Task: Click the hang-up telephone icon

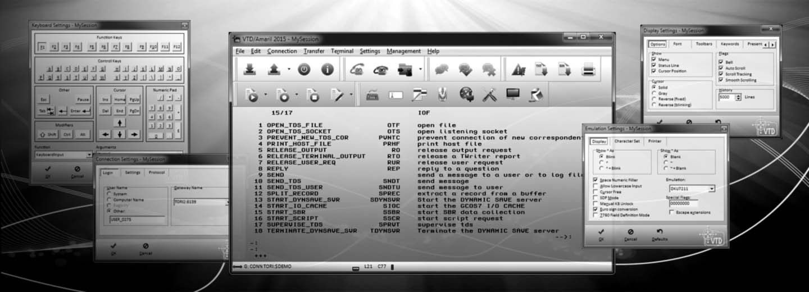Action: (x=380, y=70)
